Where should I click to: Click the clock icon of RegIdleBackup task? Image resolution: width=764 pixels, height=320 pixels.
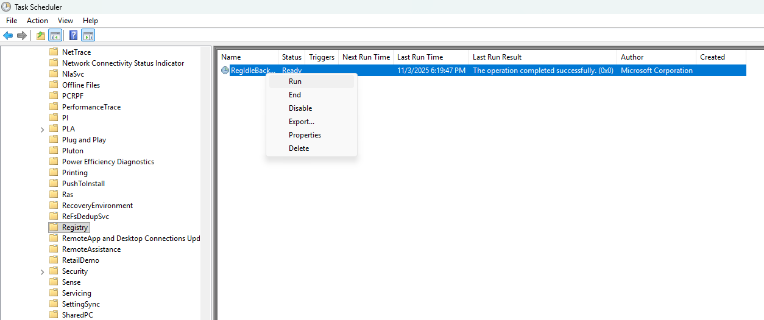click(225, 71)
